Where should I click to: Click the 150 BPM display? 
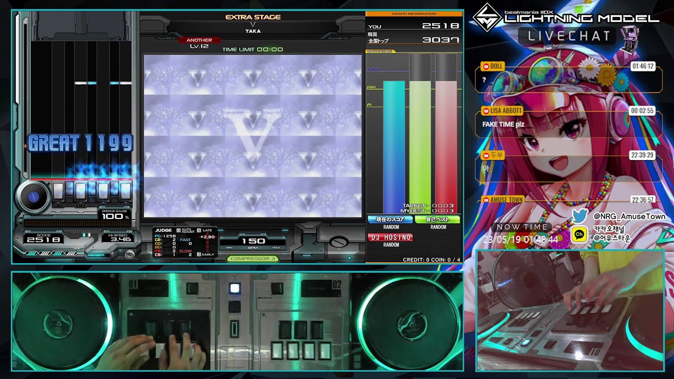[253, 241]
